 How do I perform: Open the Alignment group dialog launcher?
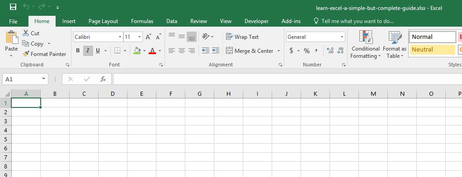coord(280,65)
